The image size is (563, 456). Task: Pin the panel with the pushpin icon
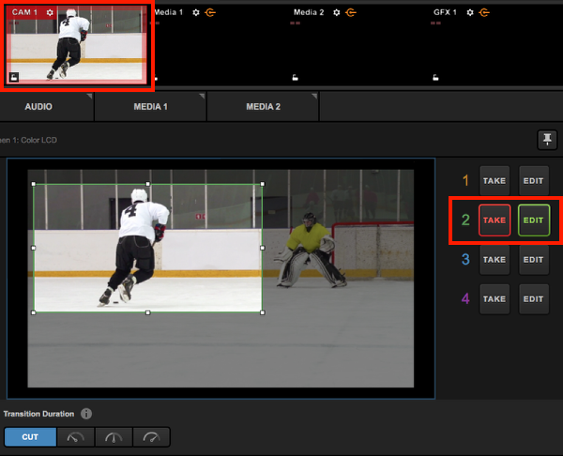click(x=546, y=140)
